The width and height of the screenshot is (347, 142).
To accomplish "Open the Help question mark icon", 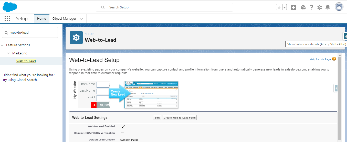I will 311,7.
